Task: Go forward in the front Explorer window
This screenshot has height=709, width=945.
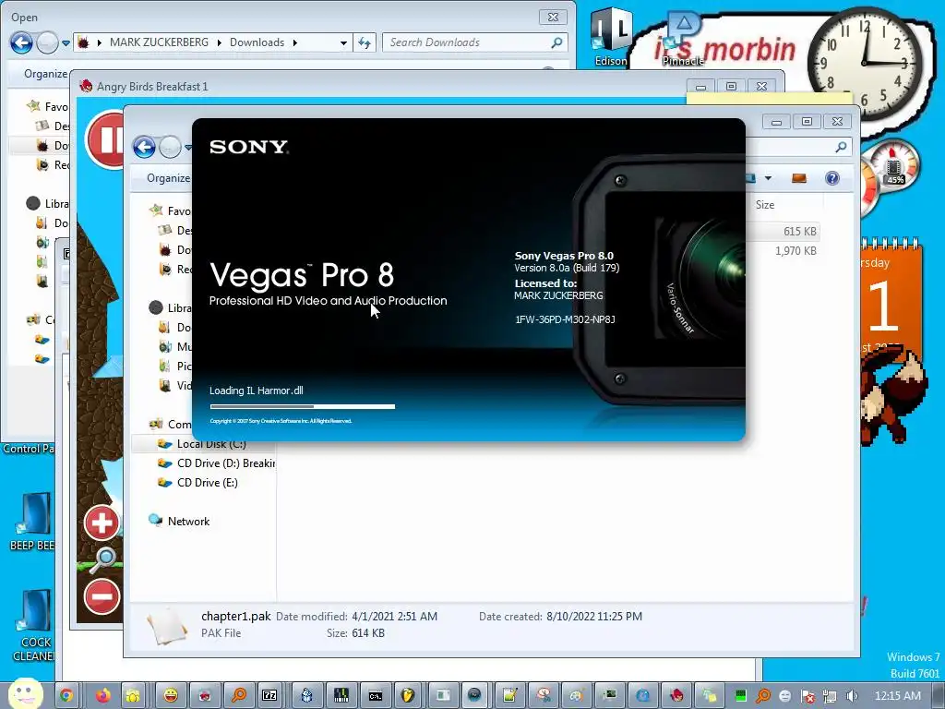Action: (171, 147)
